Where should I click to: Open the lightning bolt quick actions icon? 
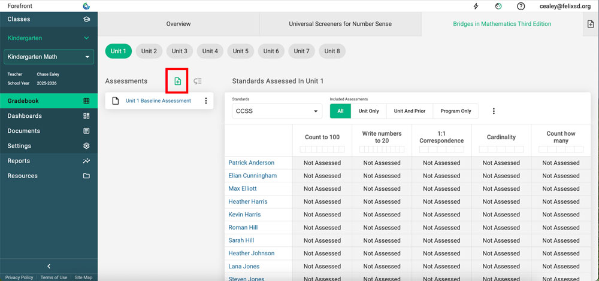click(x=476, y=7)
